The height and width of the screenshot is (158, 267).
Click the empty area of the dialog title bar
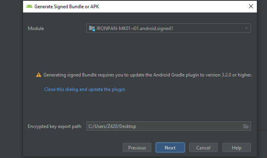coord(173,7)
